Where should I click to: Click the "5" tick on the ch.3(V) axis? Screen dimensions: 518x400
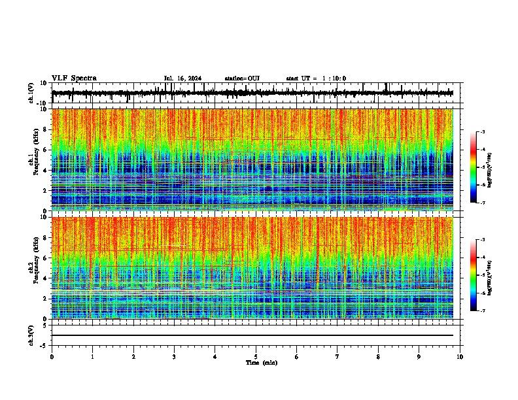click(45, 325)
